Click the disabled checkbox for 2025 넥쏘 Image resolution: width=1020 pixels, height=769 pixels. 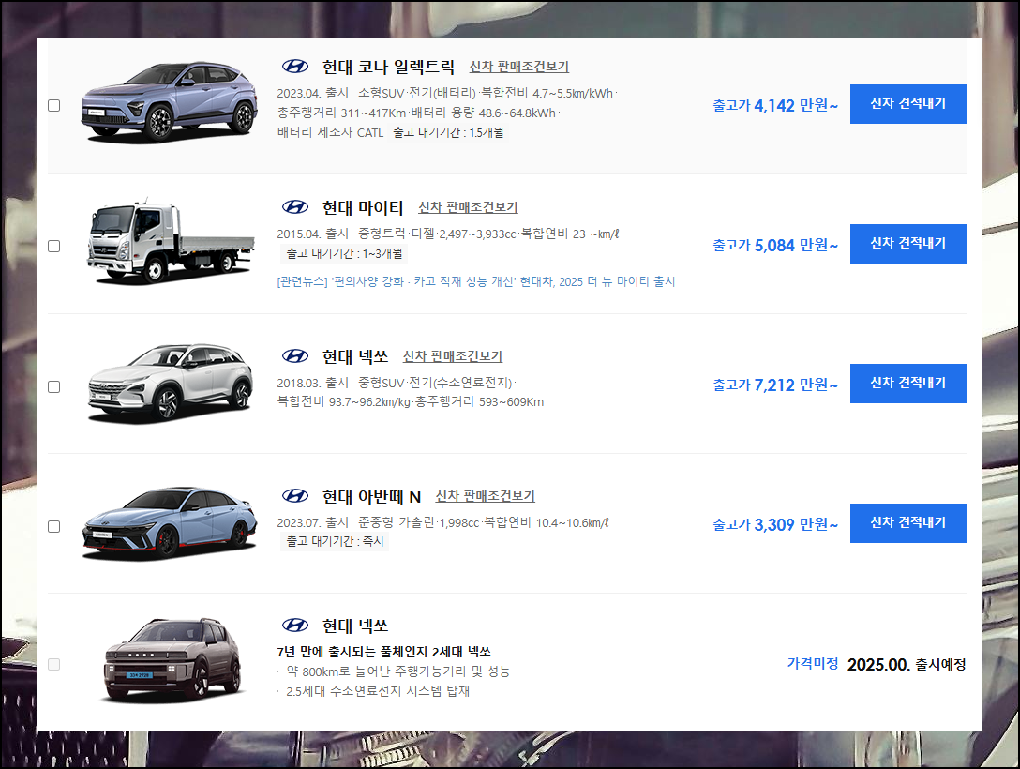[54, 664]
